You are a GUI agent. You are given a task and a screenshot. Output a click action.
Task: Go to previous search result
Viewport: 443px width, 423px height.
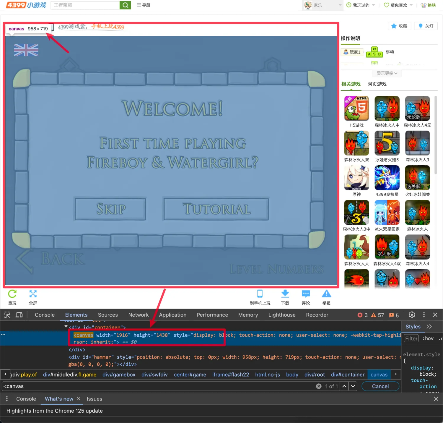tap(344, 386)
